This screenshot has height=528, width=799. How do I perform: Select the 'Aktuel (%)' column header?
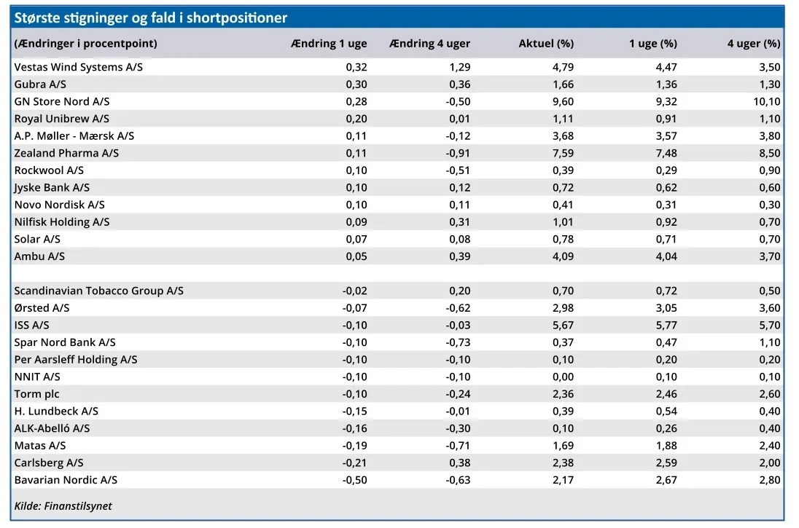pos(546,44)
